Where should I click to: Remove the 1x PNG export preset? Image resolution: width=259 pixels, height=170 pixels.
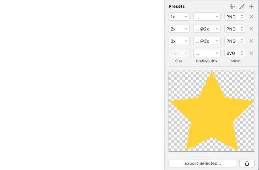pyautogui.click(x=252, y=17)
